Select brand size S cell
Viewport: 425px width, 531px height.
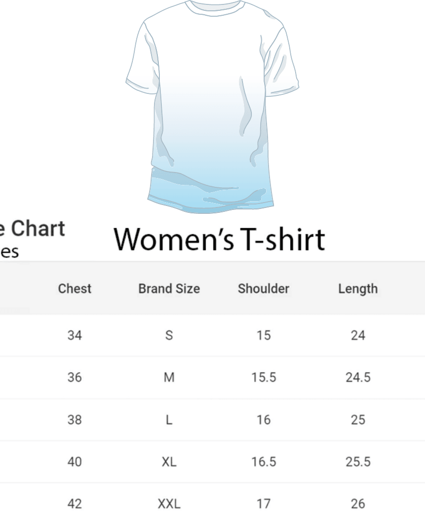pyautogui.click(x=169, y=335)
